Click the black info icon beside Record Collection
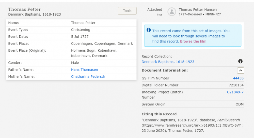The image size is (254, 138). [240, 61]
